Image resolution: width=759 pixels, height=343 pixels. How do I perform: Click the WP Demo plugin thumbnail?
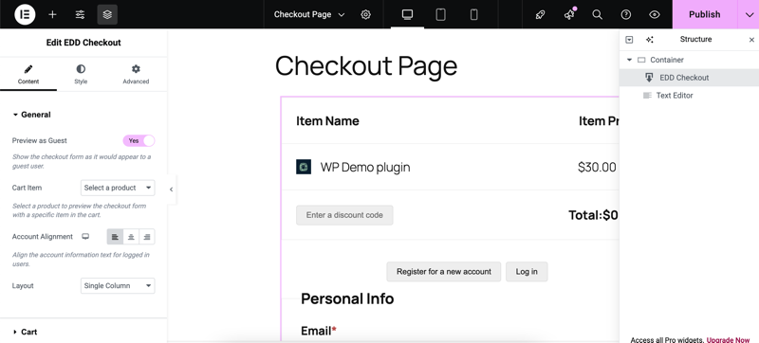(304, 167)
